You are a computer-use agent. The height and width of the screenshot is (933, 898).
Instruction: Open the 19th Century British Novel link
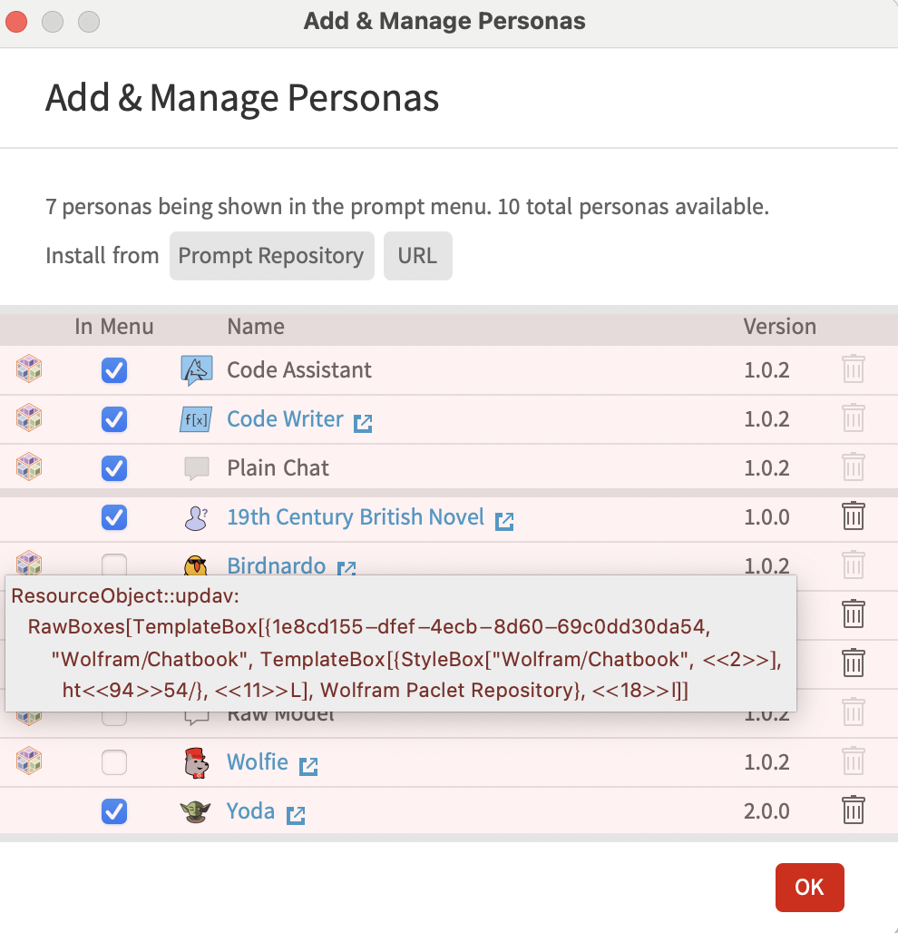click(x=355, y=516)
